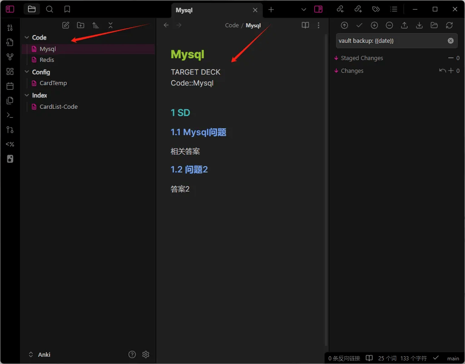The height and width of the screenshot is (364, 465).
Task: Navigate forward in note history
Action: [x=179, y=25]
